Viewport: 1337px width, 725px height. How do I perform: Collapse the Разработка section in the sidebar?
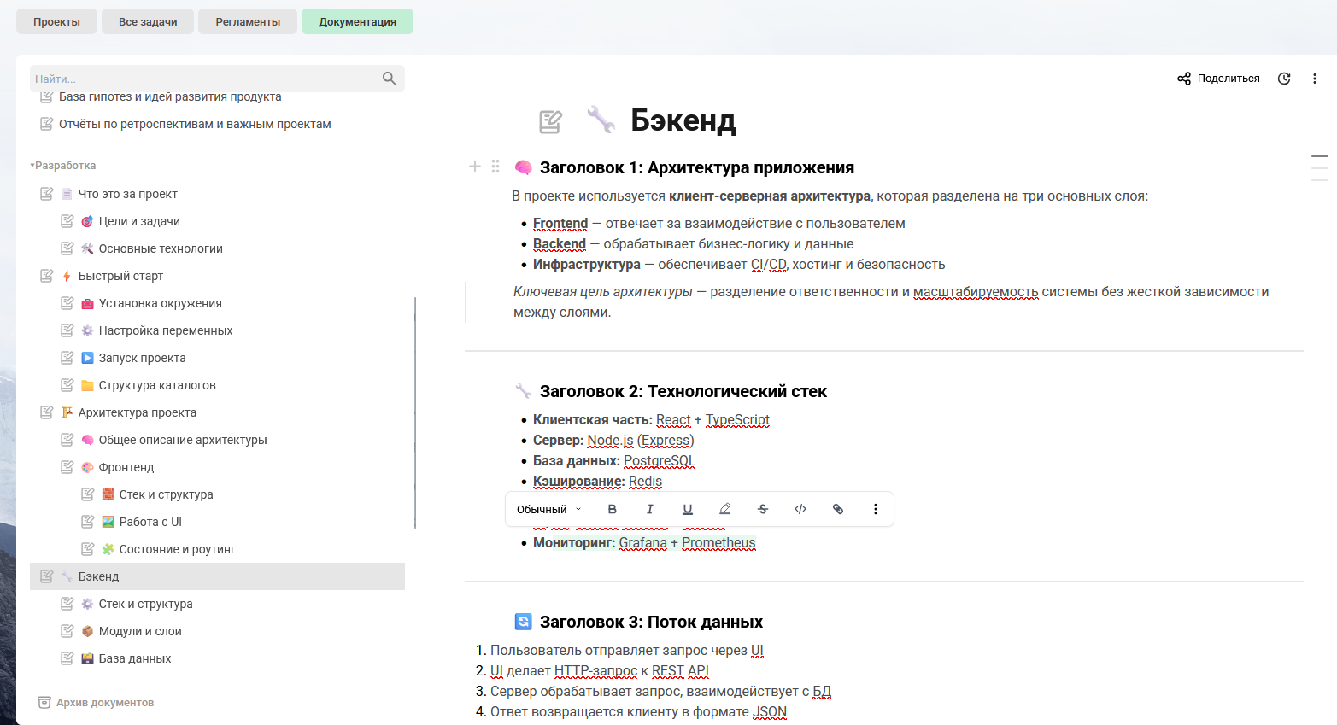pyautogui.click(x=32, y=165)
